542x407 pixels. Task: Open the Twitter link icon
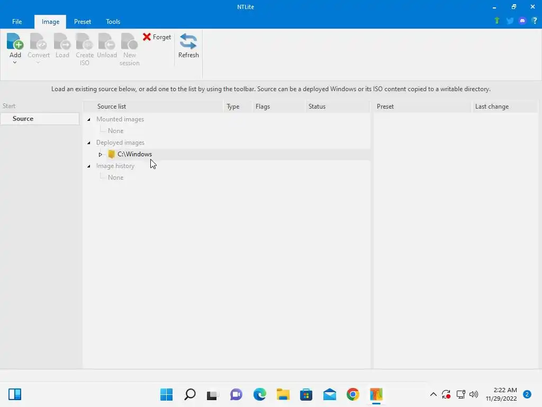[x=510, y=21]
